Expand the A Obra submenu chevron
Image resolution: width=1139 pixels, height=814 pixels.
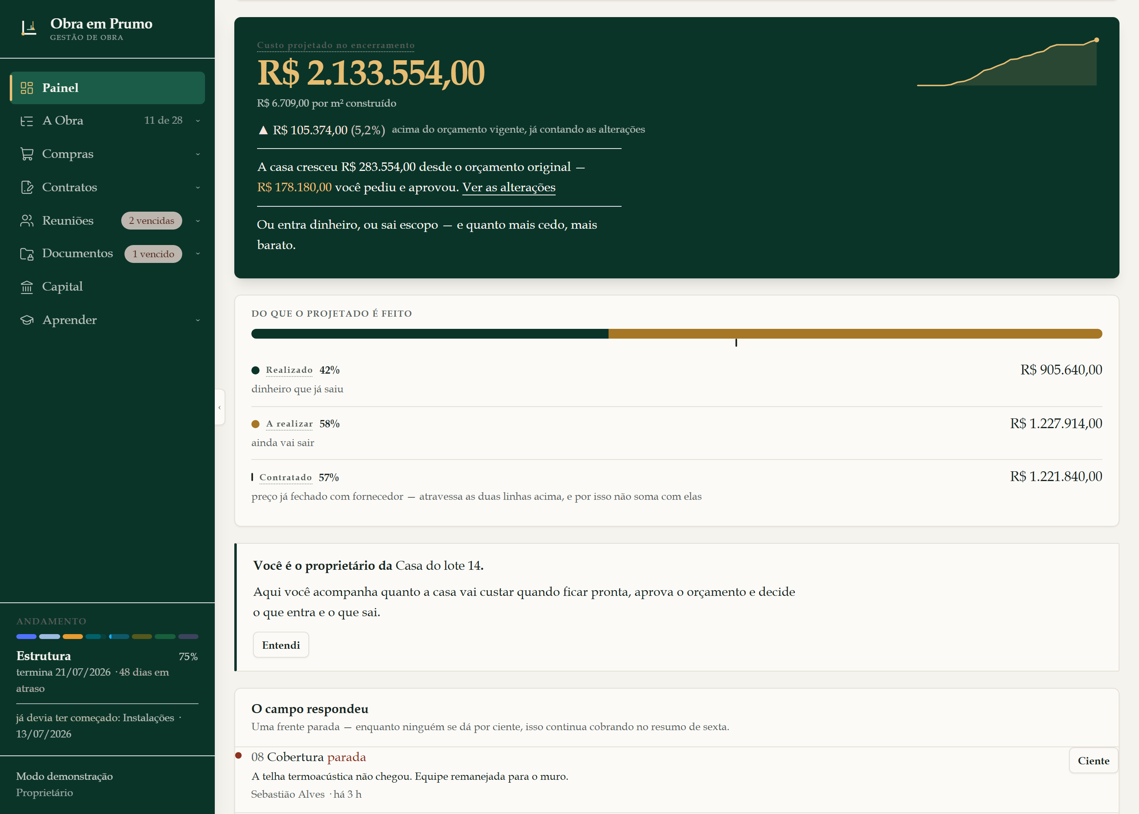pyautogui.click(x=198, y=121)
